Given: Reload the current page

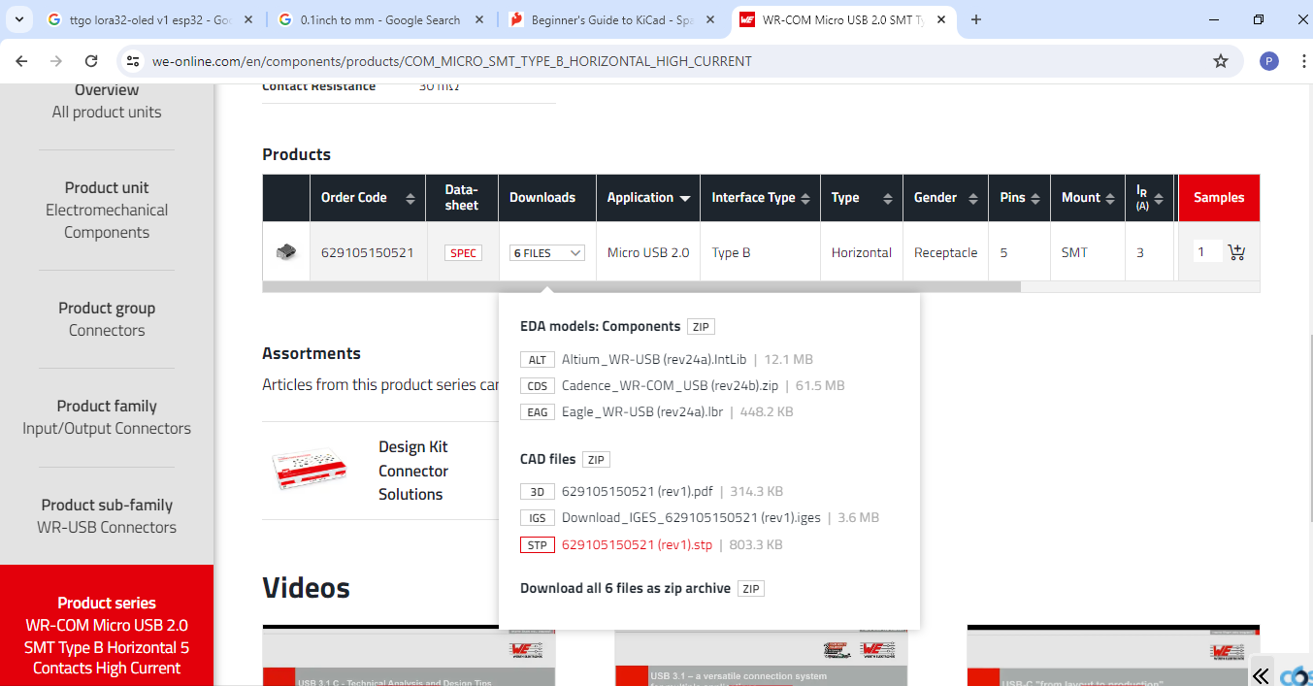Looking at the screenshot, I should pos(91,60).
